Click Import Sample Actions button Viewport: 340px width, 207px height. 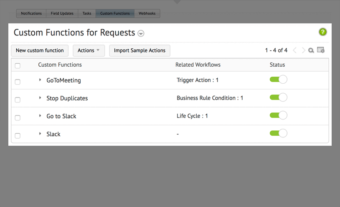[x=140, y=50]
